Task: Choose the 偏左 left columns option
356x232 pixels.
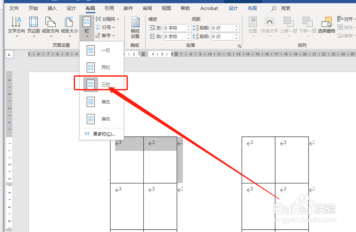Action: (102, 101)
